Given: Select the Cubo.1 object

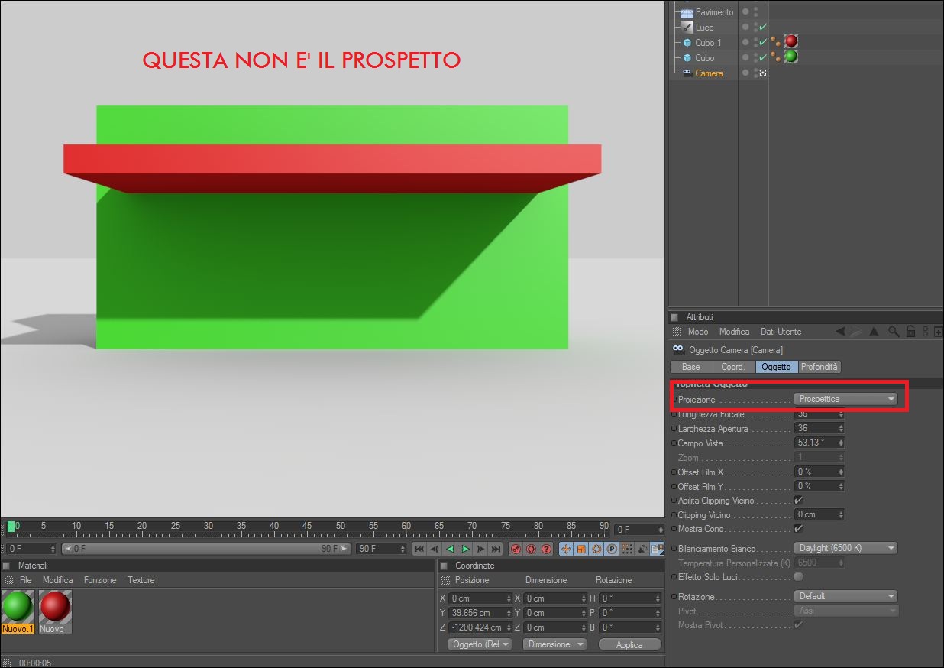Looking at the screenshot, I should (x=708, y=42).
